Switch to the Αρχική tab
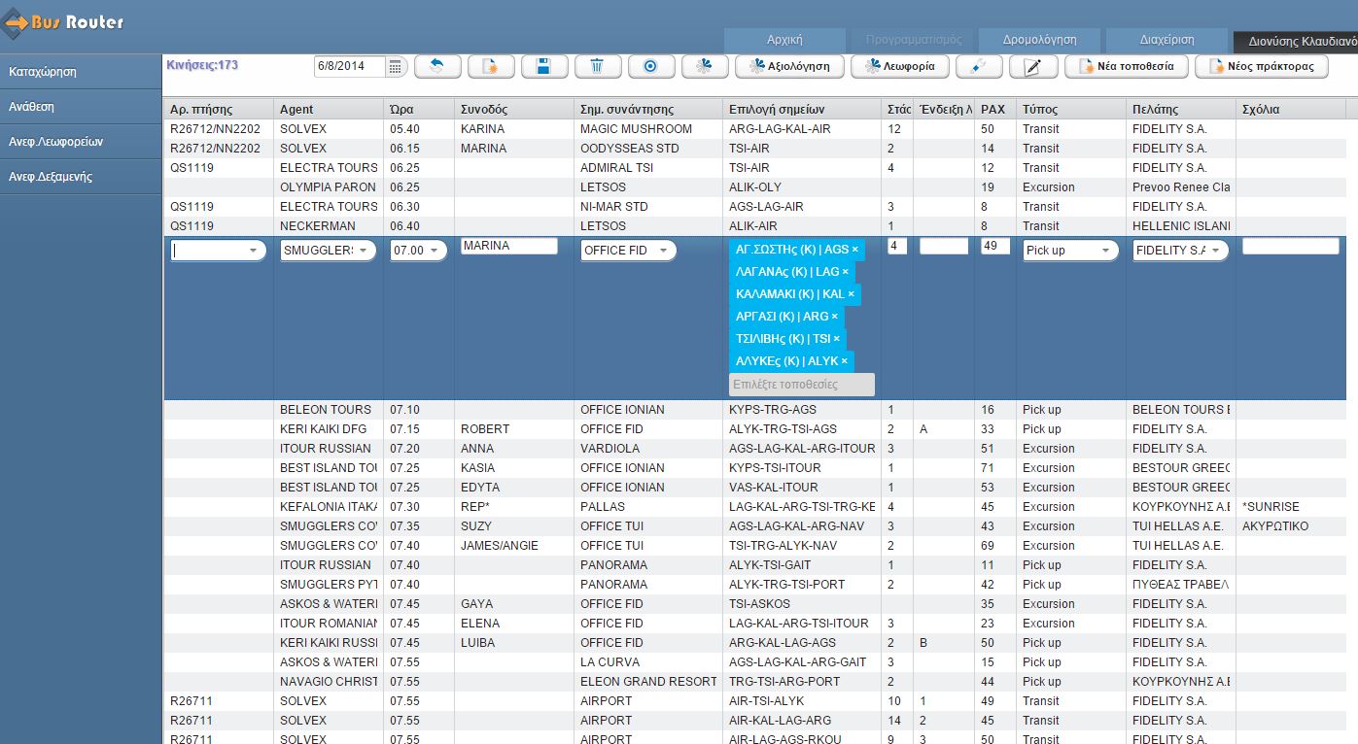 [784, 40]
